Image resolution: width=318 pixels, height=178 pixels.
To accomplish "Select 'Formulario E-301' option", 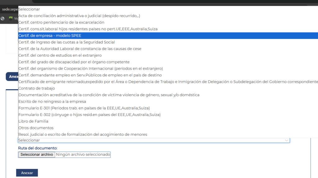I will tap(84, 108).
